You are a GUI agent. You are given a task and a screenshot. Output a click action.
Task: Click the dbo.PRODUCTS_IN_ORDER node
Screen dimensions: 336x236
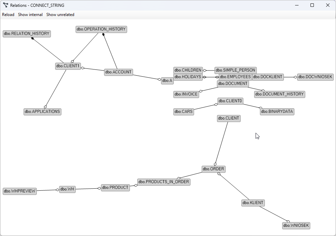click(x=164, y=182)
